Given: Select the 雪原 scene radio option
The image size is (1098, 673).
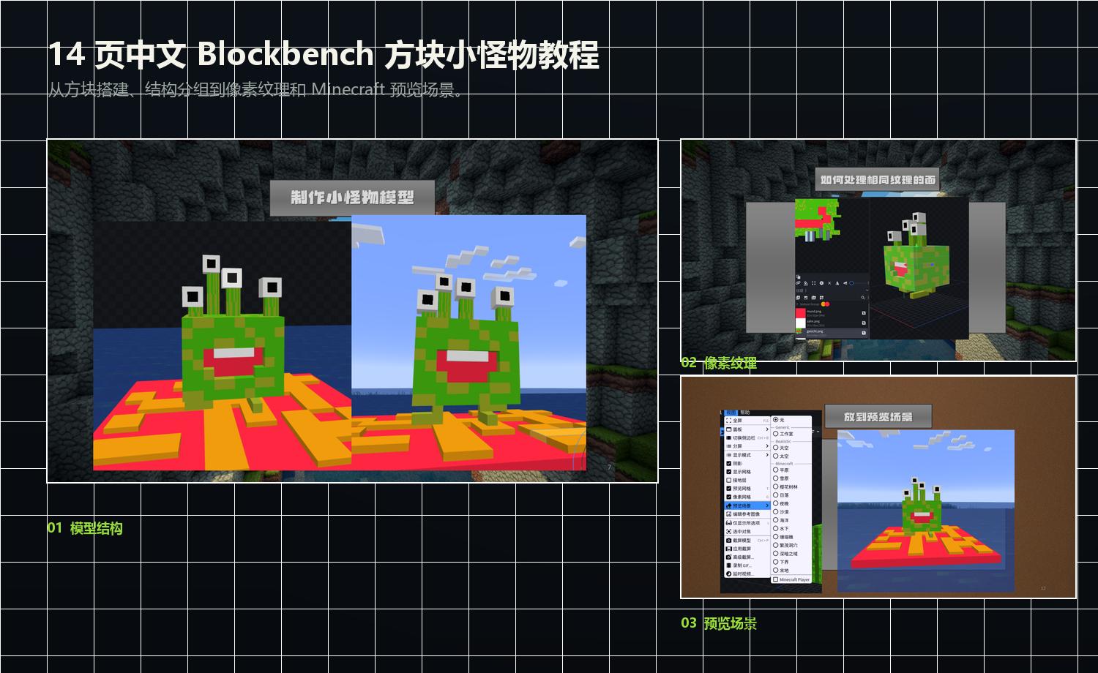Looking at the screenshot, I should (x=775, y=478).
